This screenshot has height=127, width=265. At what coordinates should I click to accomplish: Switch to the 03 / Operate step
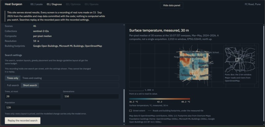[92, 4]
